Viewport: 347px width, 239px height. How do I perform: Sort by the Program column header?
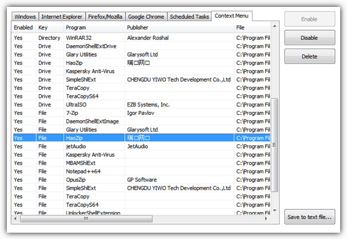click(x=94, y=27)
